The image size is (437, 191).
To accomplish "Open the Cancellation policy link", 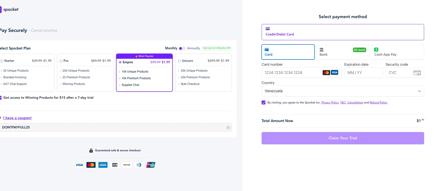I will click(355, 102).
